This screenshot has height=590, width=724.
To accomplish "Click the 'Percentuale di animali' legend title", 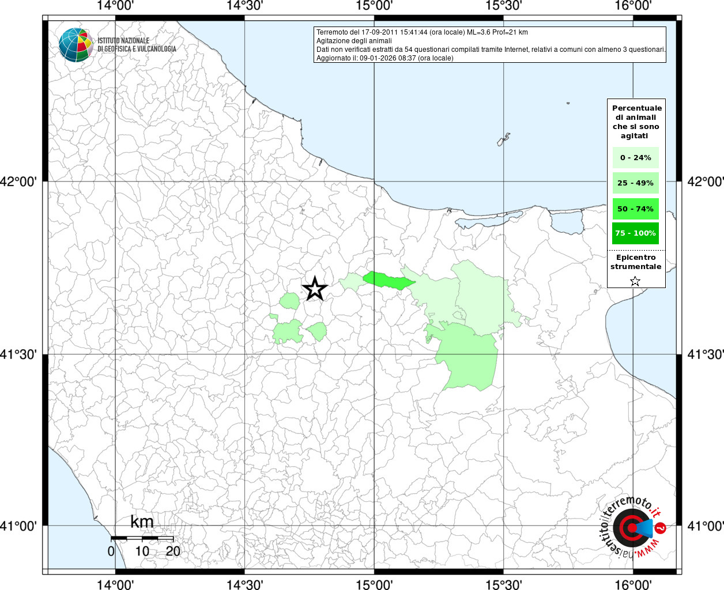I will pos(636,122).
